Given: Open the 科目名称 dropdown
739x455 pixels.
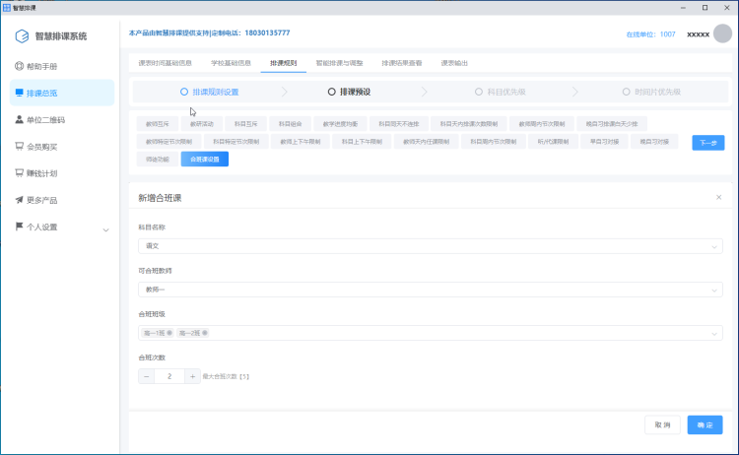Looking at the screenshot, I should [x=430, y=246].
